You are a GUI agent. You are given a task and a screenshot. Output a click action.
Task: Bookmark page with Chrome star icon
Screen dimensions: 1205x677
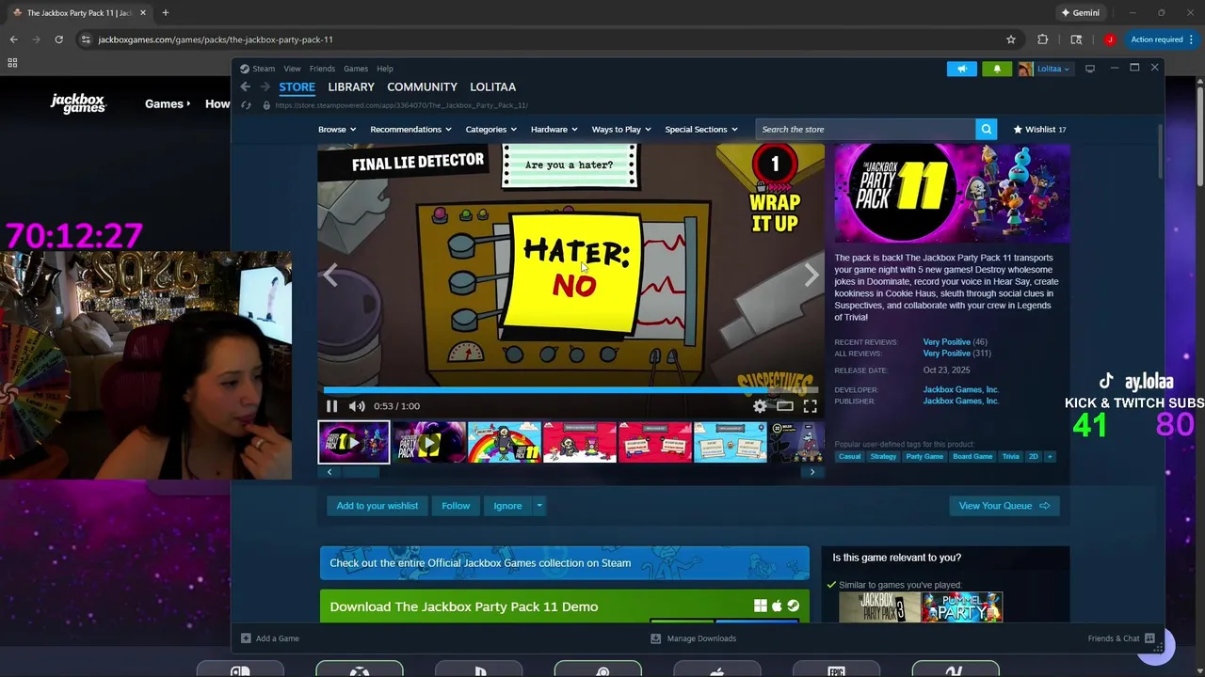click(x=1011, y=39)
